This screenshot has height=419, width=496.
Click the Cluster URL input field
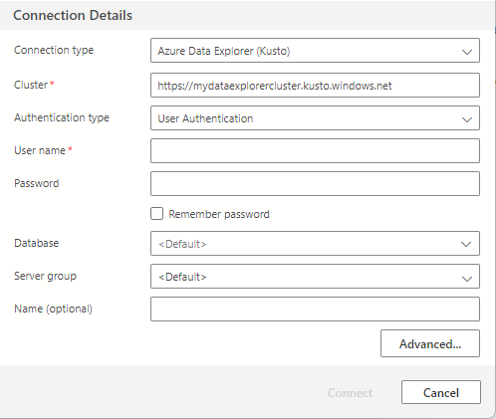tap(315, 86)
